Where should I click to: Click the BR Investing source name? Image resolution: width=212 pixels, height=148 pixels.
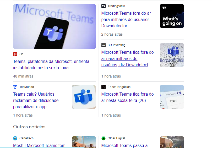pos(117,45)
